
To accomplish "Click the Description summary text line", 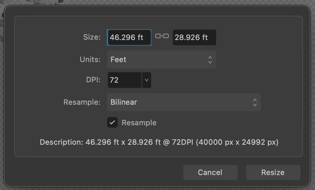I will (159, 142).
